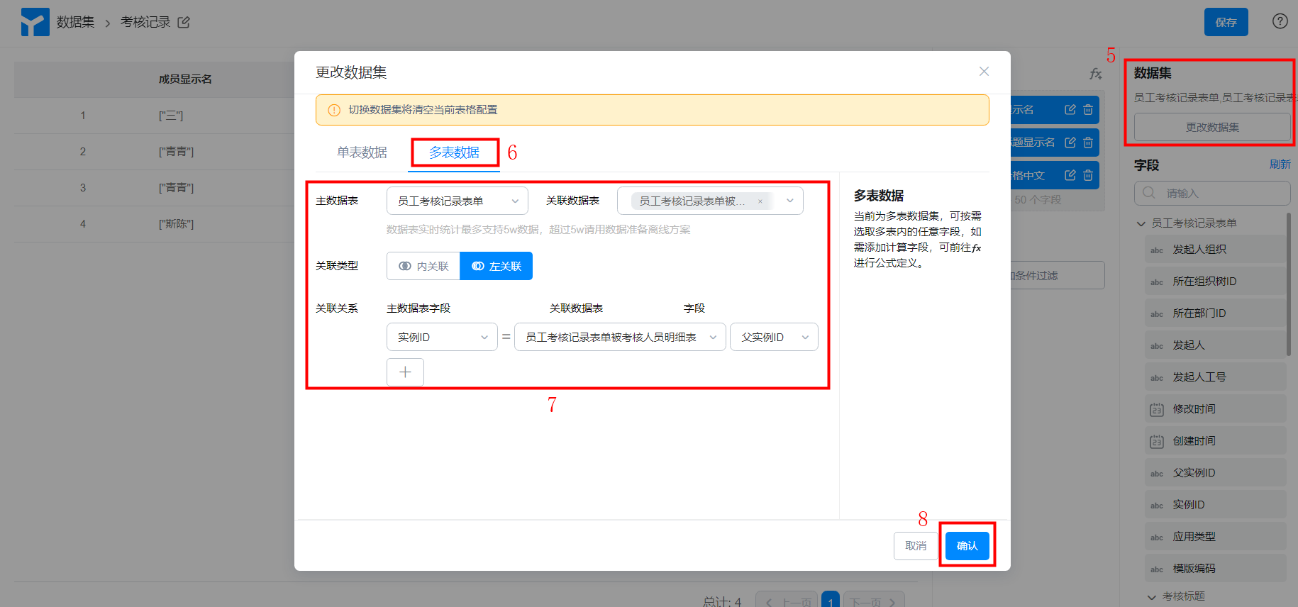Select 左关联 join type
1298x607 pixels.
coord(497,266)
